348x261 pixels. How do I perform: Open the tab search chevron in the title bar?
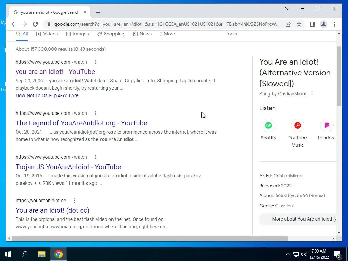coord(287,8)
